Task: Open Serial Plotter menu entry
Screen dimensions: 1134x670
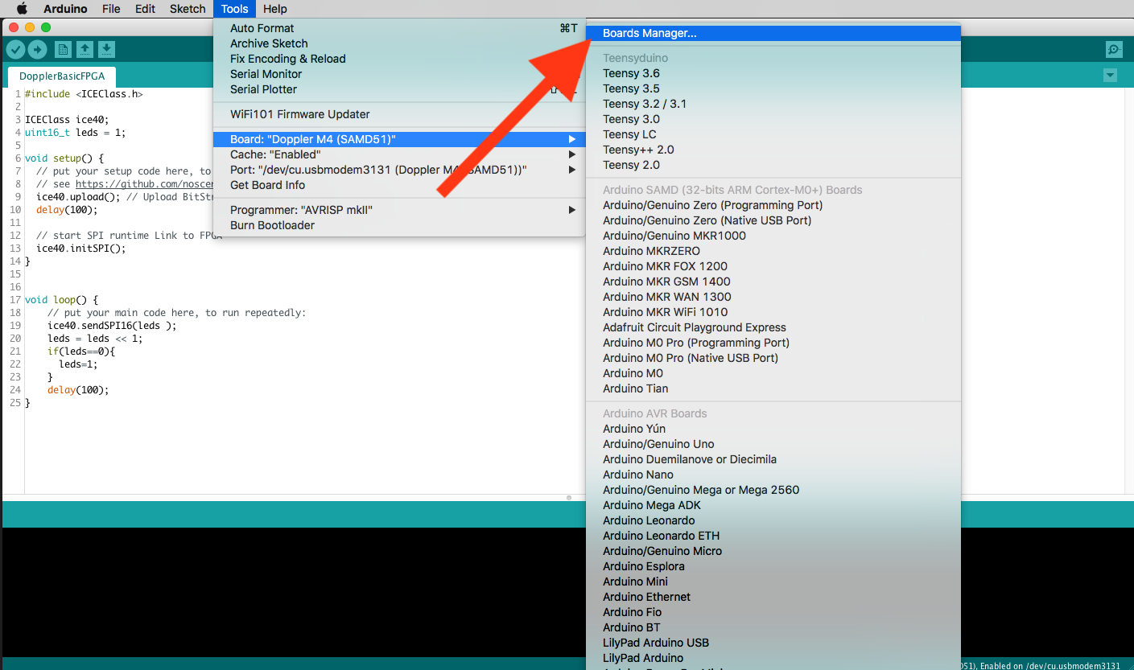Action: coord(399,89)
